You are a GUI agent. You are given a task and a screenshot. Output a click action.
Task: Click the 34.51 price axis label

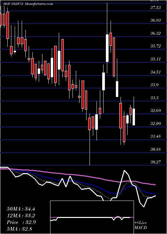pyautogui.click(x=156, y=72)
